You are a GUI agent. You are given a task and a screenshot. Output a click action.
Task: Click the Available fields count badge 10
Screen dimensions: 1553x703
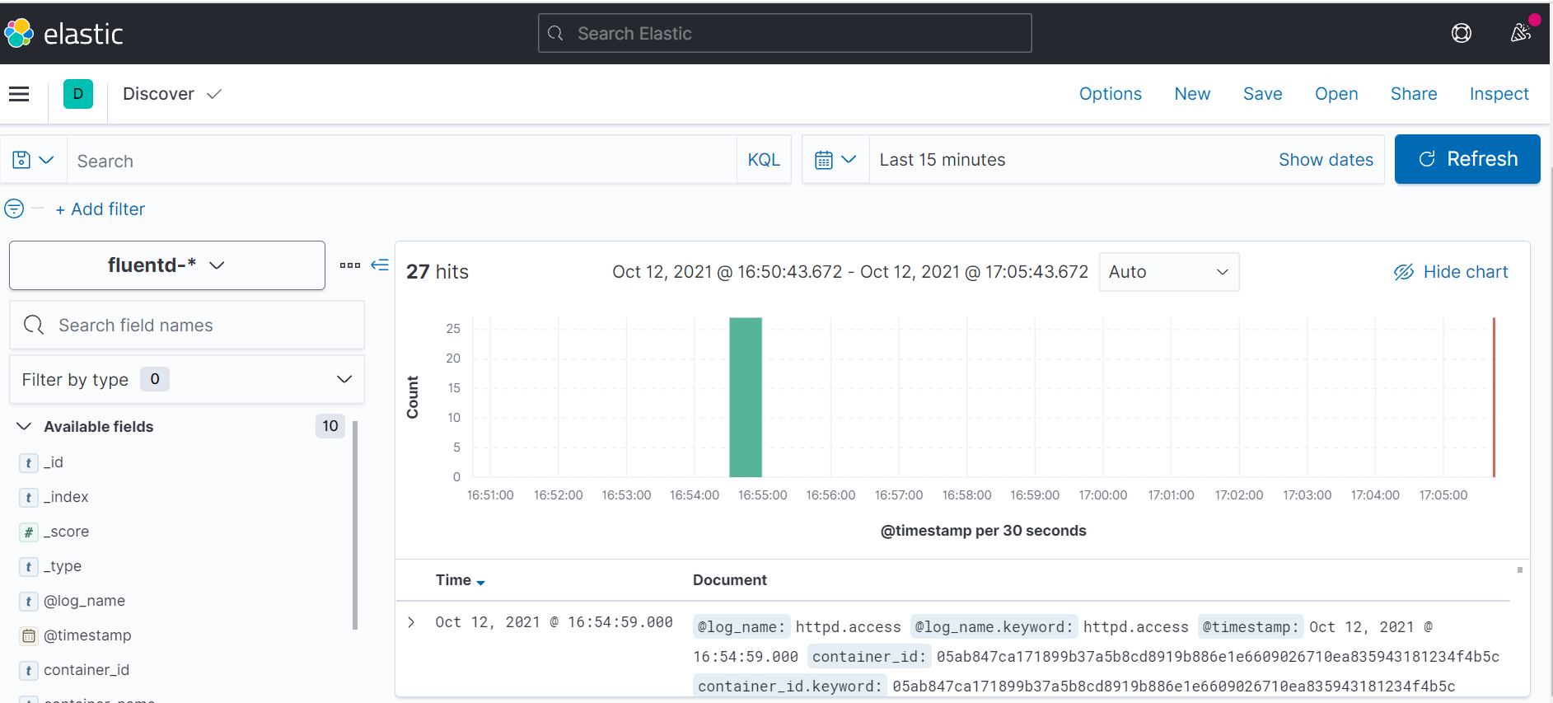tap(330, 426)
